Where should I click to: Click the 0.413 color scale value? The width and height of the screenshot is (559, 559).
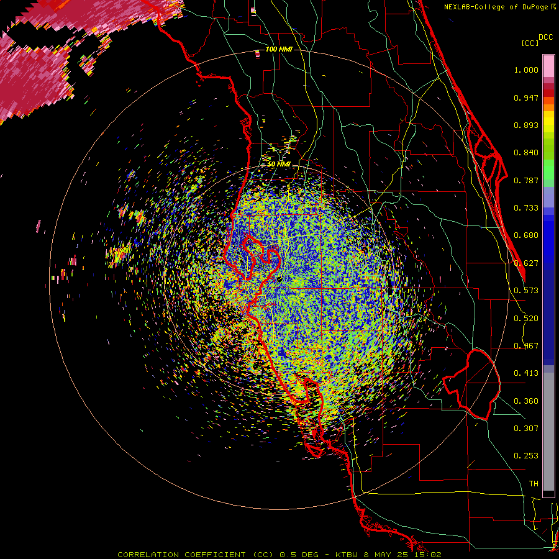526,373
